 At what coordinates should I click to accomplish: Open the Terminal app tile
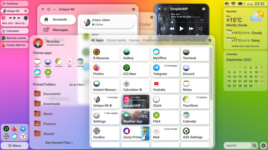[195, 55]
